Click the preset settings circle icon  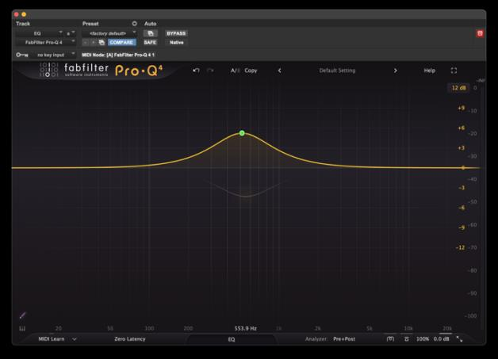pyautogui.click(x=134, y=24)
